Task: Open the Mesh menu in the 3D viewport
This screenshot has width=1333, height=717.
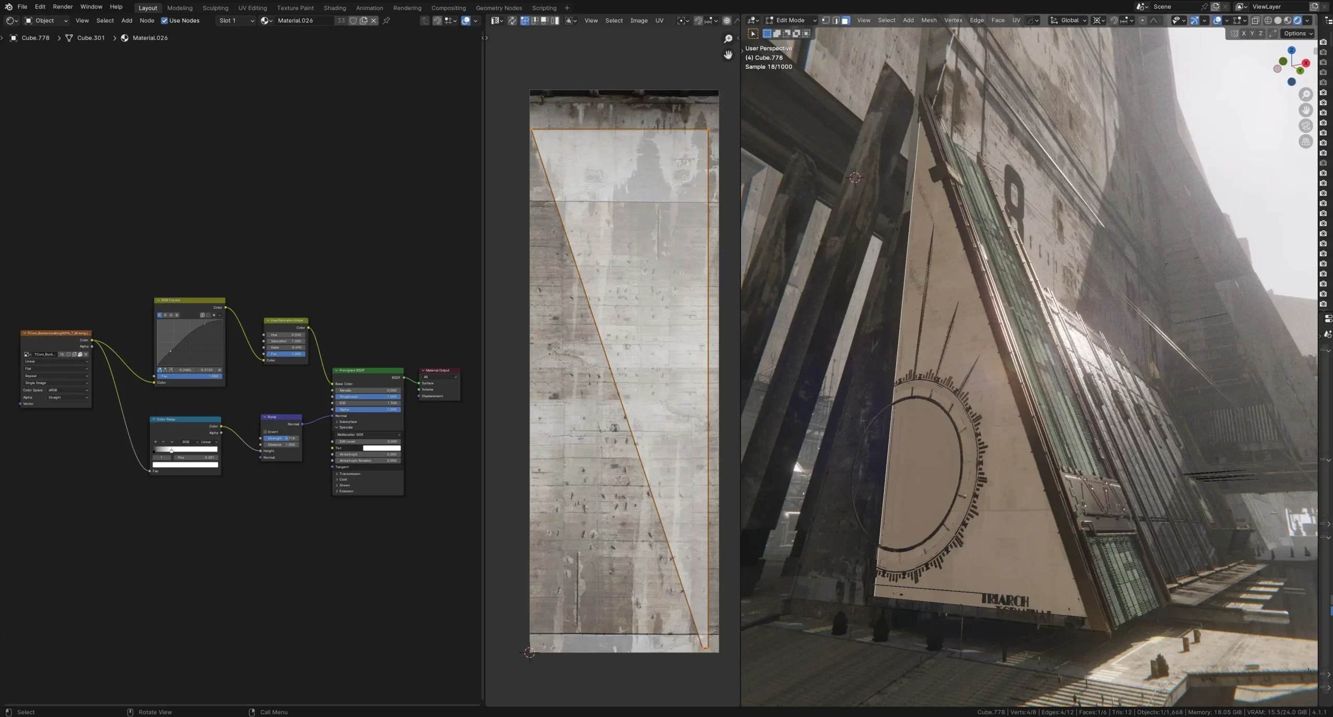Action: coord(929,20)
